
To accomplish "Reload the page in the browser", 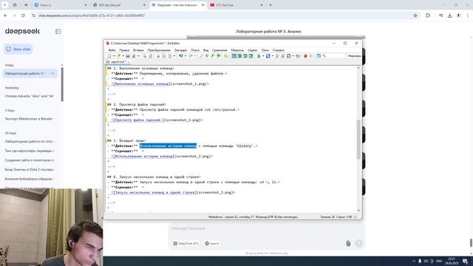I will 23,16.
